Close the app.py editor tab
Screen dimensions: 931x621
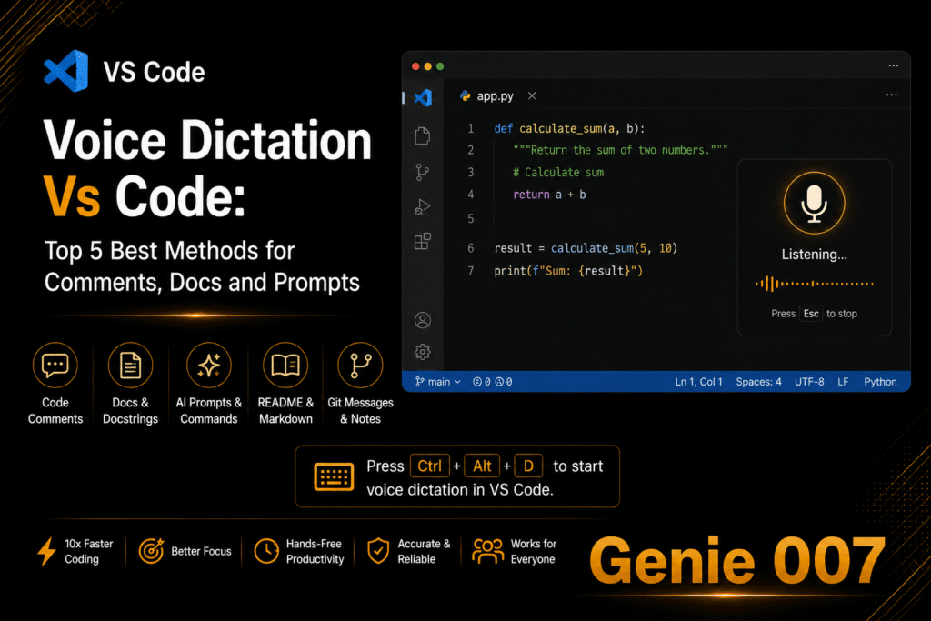[532, 95]
